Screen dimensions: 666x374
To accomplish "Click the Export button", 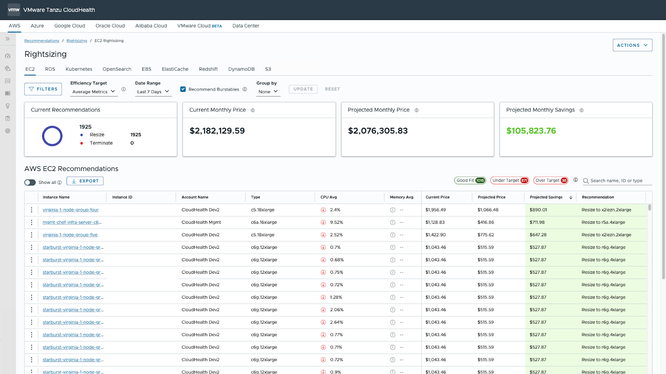I will tap(85, 181).
